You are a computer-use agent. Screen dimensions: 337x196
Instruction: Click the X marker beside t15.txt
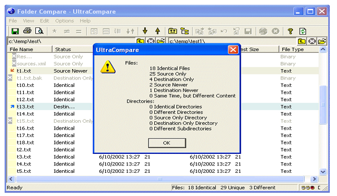pos(10,121)
